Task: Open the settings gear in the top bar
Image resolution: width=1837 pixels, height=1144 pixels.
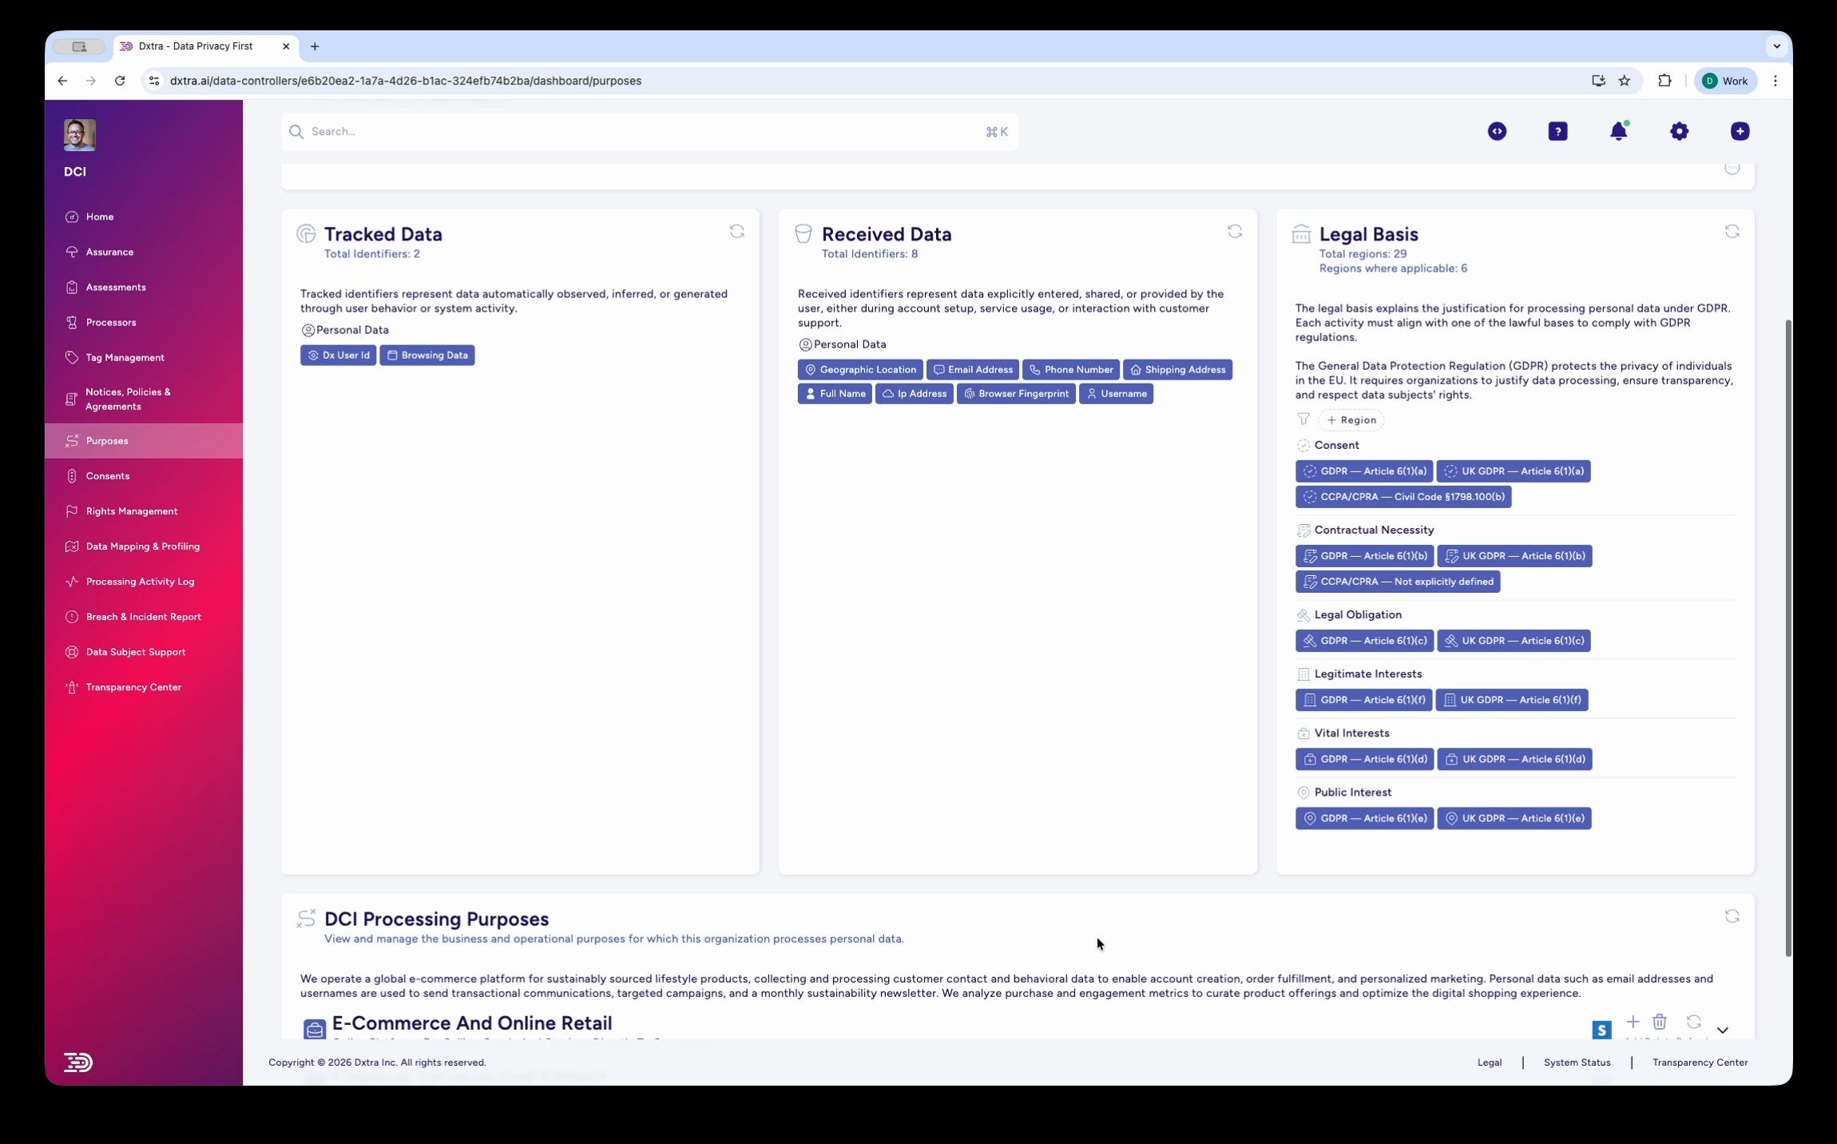Action: tap(1679, 131)
